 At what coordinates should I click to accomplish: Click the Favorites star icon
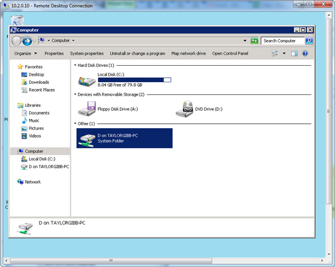pos(20,67)
